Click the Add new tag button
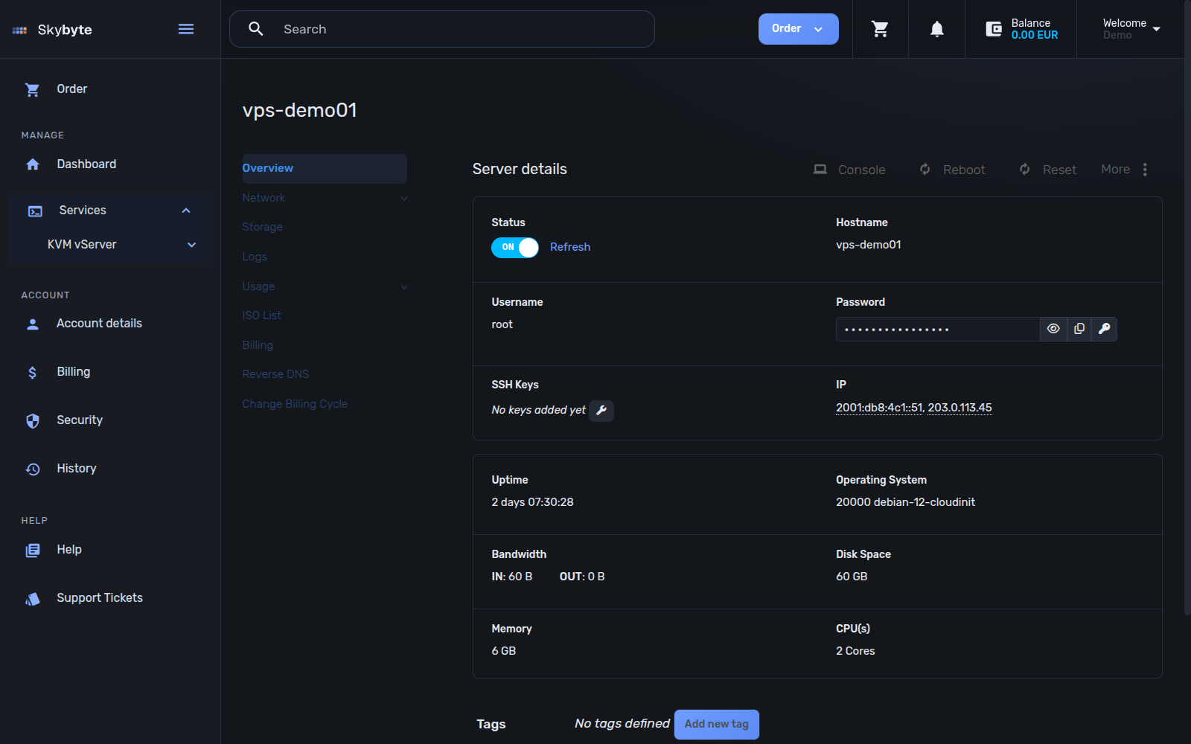Screen dimensions: 1191x744 coord(717,724)
